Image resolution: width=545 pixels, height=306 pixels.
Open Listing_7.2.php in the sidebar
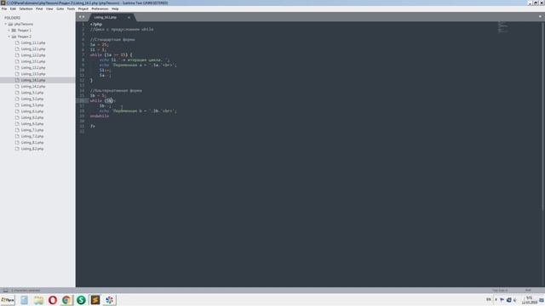pyautogui.click(x=32, y=136)
